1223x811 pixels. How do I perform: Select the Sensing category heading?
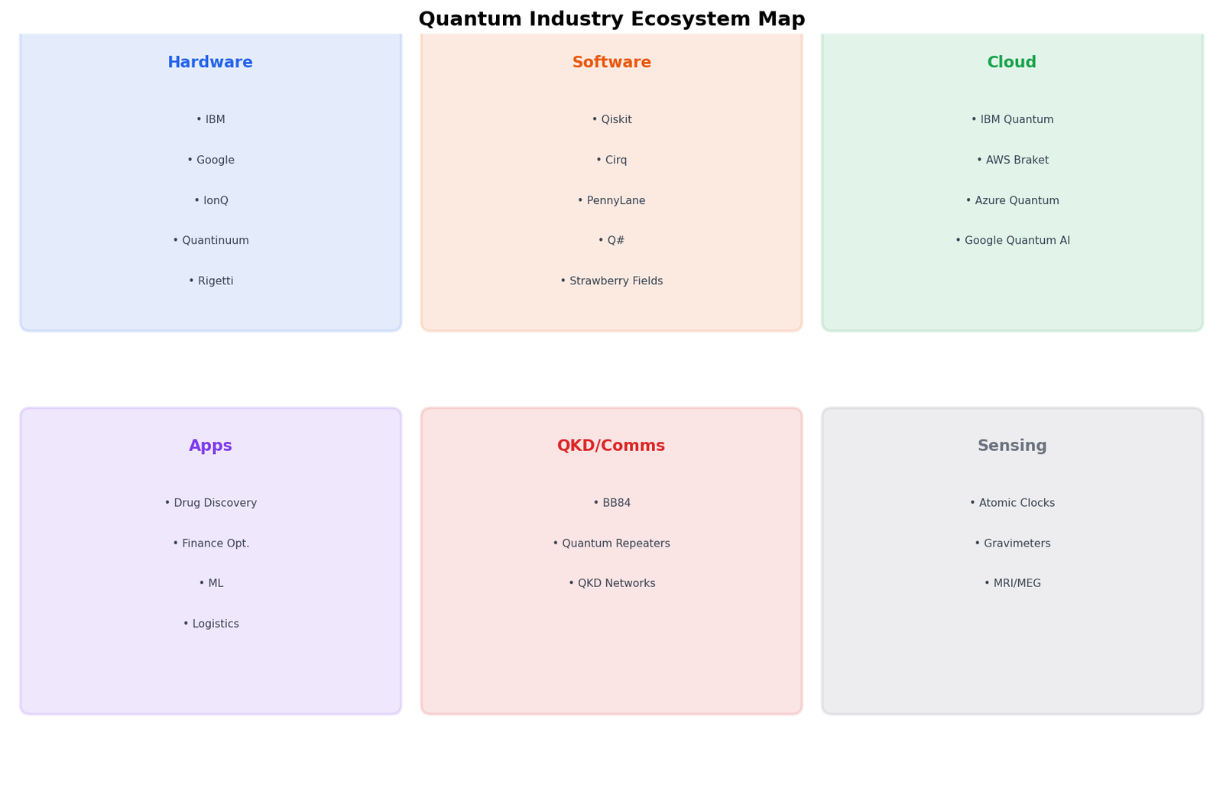(1012, 446)
